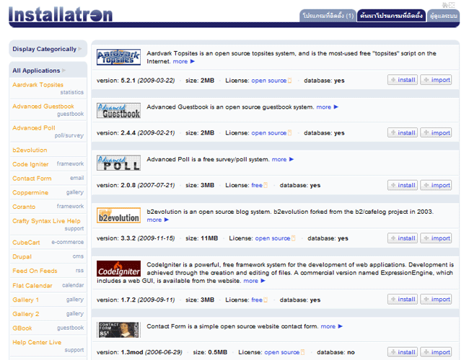Expand Advanced Poll description with more arrow
Viewport: 469px width, 360px height.
click(283, 159)
